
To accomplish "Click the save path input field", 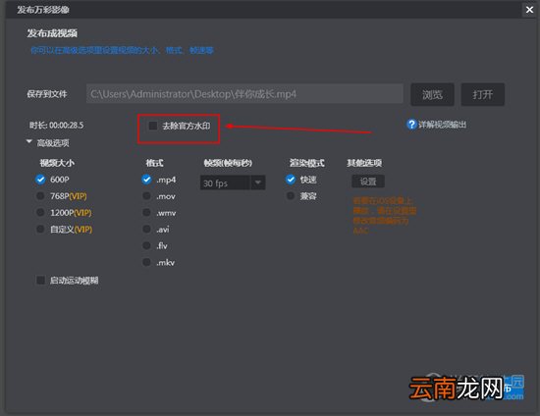I will [244, 93].
